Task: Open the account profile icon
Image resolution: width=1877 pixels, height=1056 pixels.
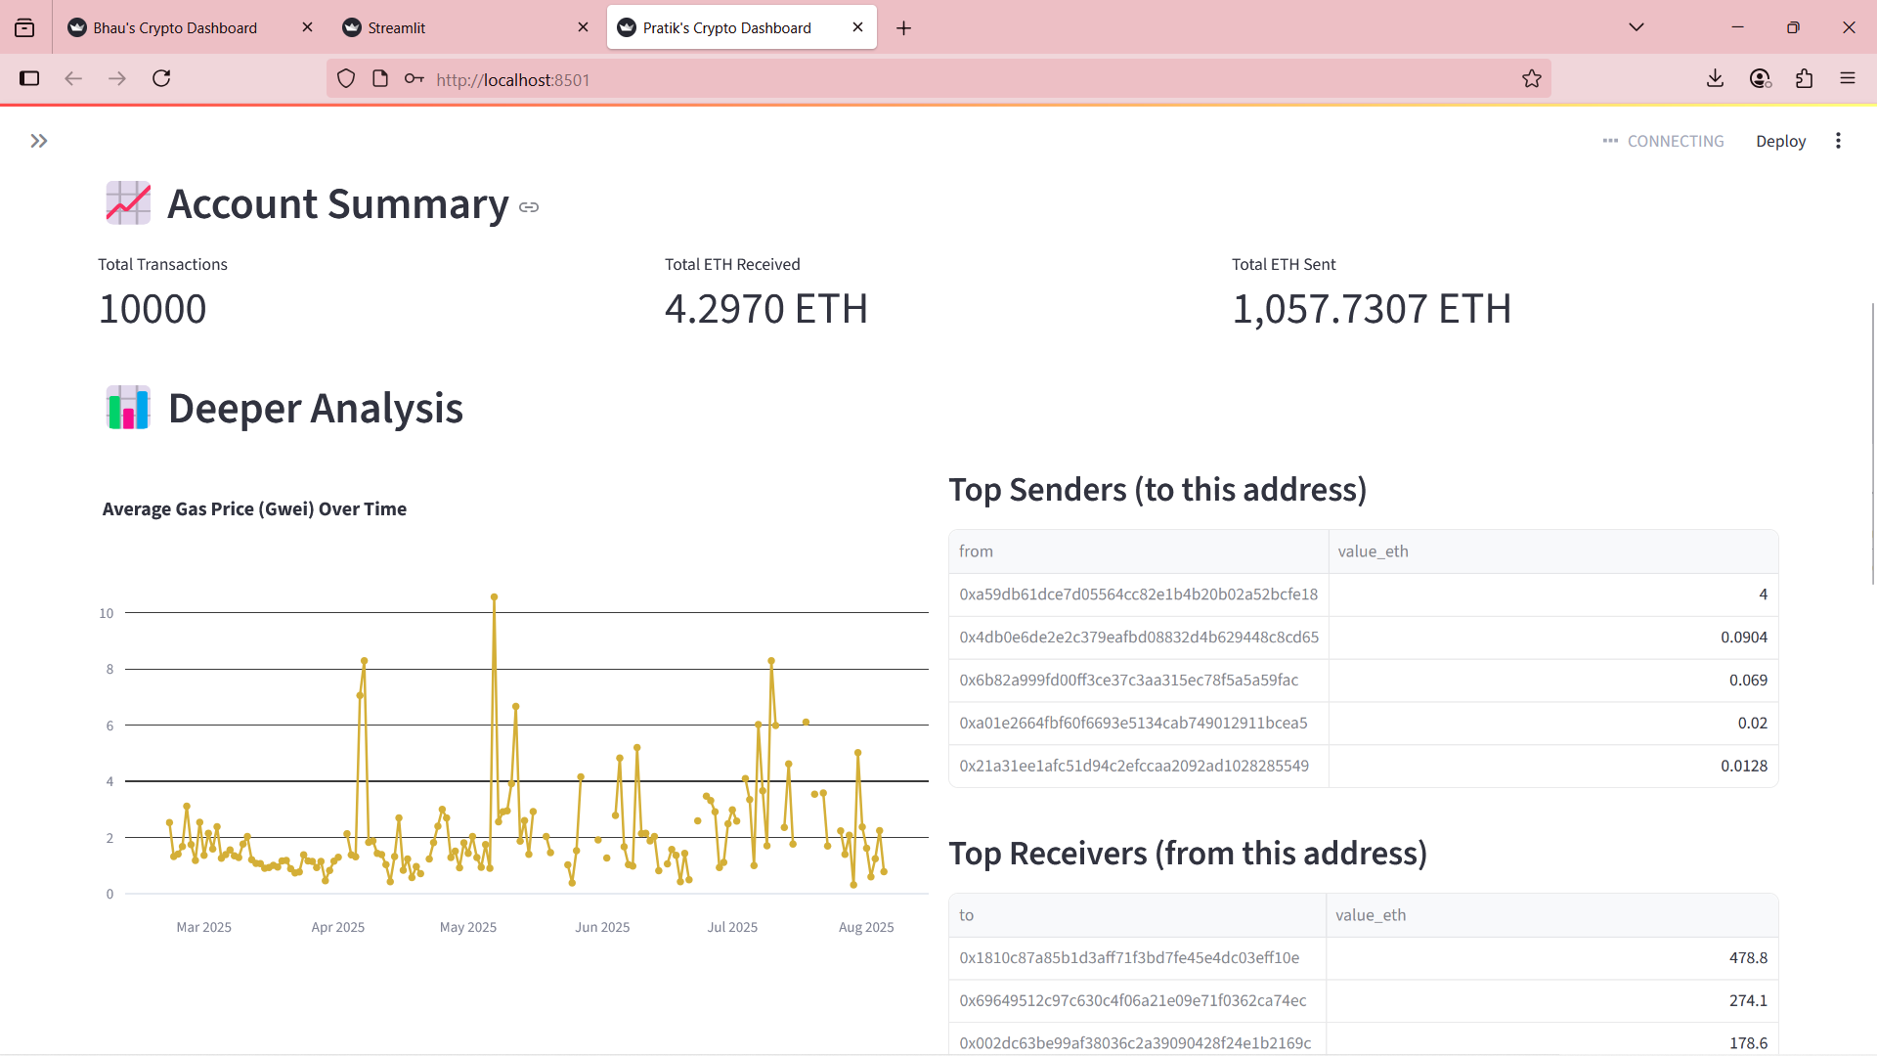Action: (x=1761, y=78)
